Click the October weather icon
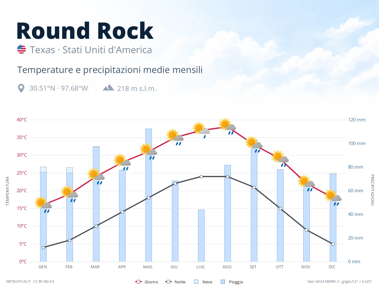This screenshot has width=379, height=290. tap(280, 158)
